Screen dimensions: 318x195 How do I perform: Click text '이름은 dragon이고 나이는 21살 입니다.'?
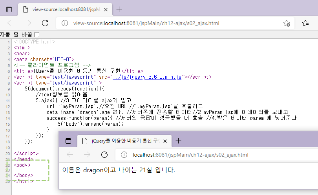click(x=119, y=170)
